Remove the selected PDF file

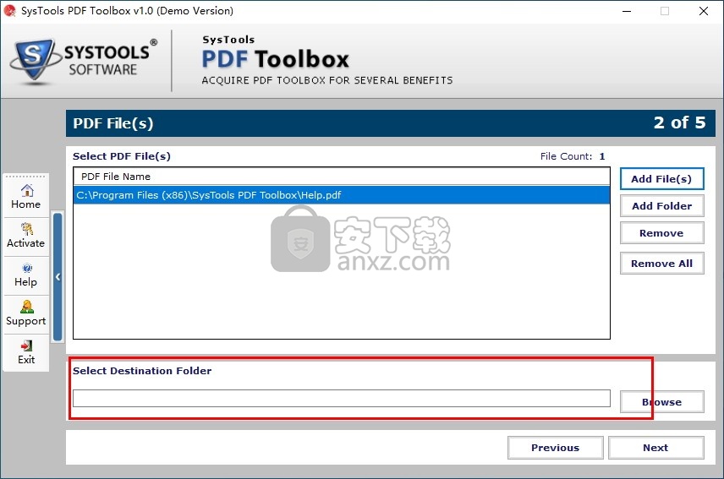[x=661, y=233]
